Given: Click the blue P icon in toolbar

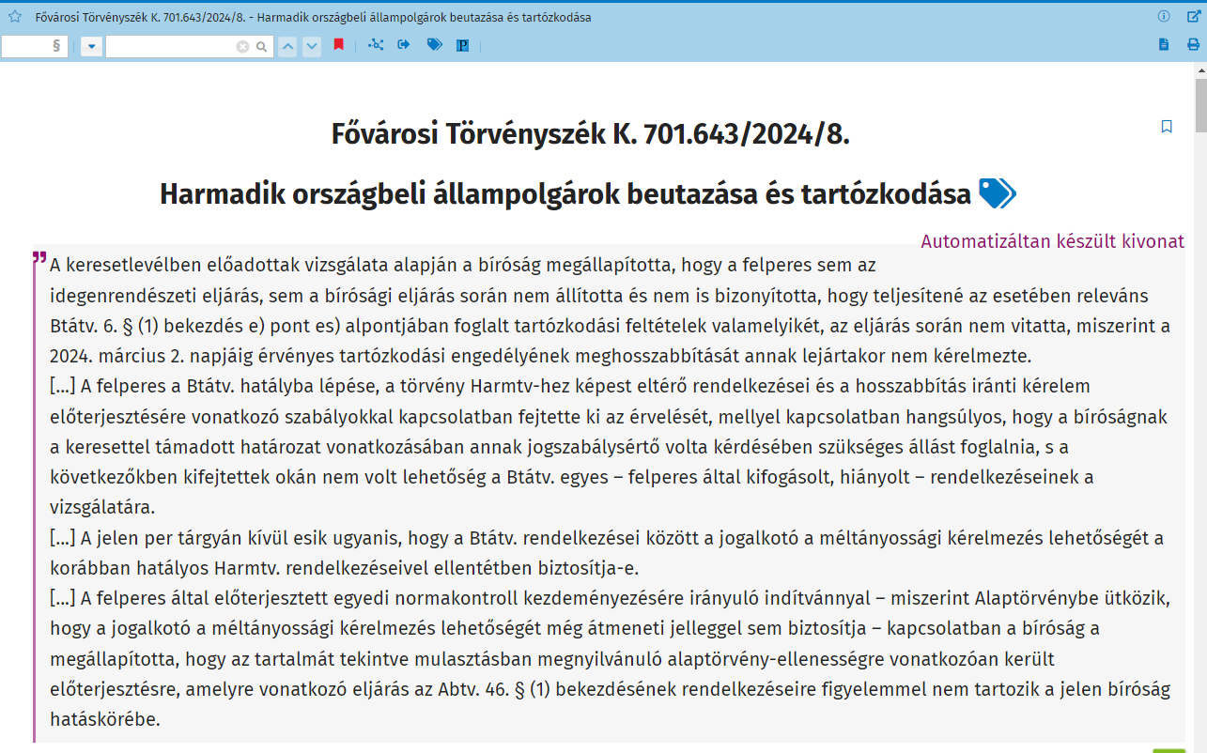Looking at the screenshot, I should pyautogui.click(x=462, y=45).
